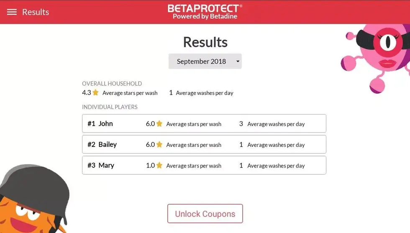Select the #3 Mary player row

click(x=204, y=165)
